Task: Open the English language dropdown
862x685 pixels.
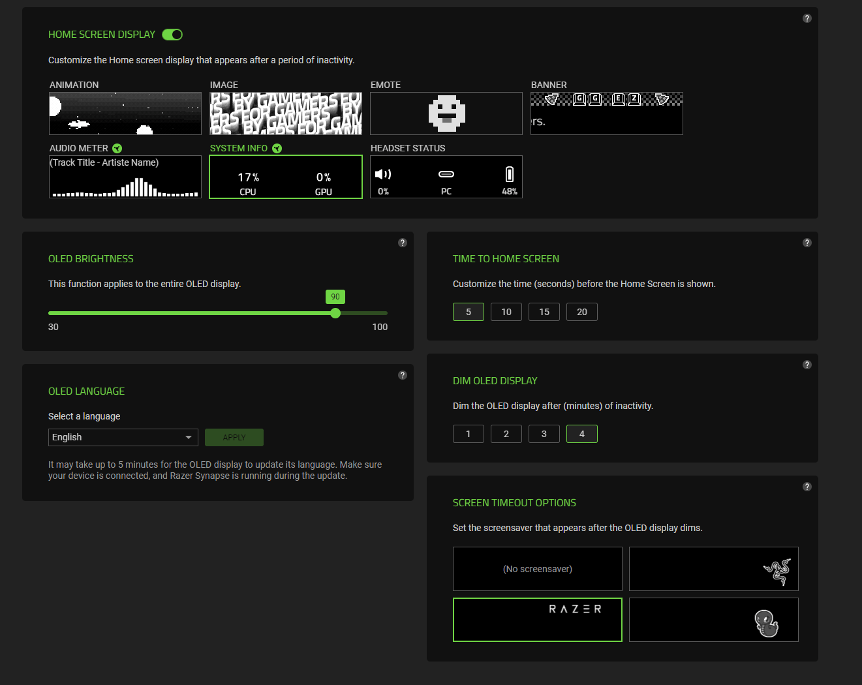Action: click(123, 437)
